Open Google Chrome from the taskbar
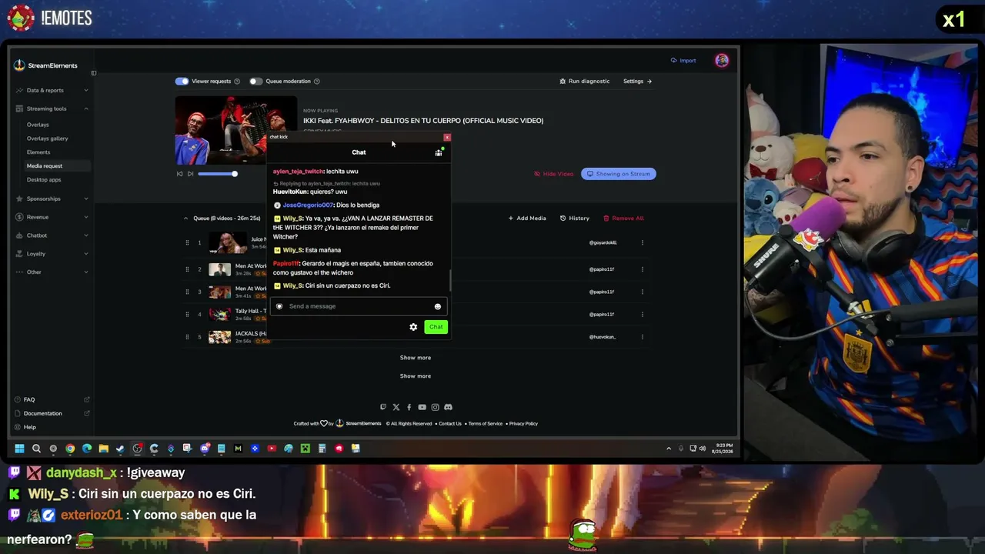985x554 pixels. tap(70, 449)
